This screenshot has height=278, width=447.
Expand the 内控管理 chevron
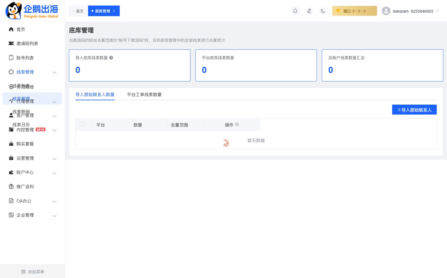tap(54, 130)
